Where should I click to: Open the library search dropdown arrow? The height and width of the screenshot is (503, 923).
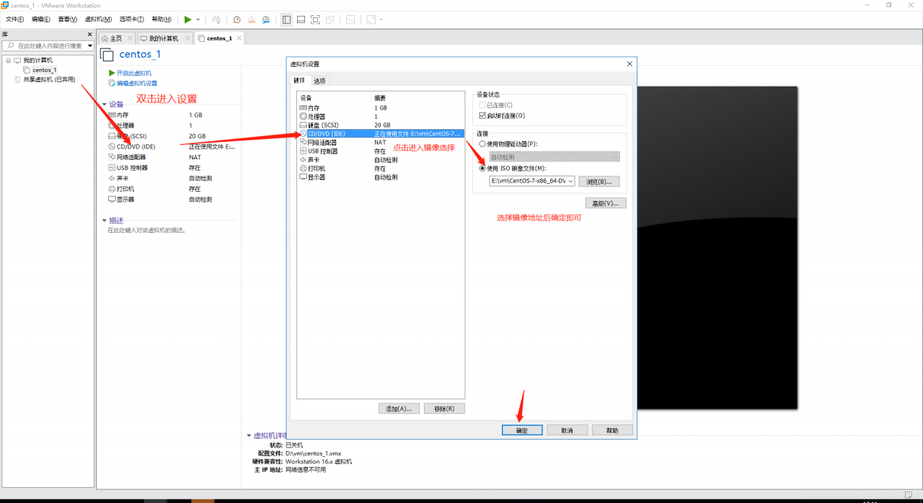click(89, 45)
